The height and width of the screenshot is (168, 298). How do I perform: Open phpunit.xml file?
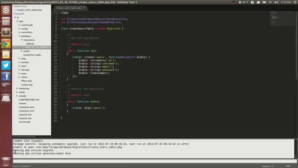click(x=25, y=114)
